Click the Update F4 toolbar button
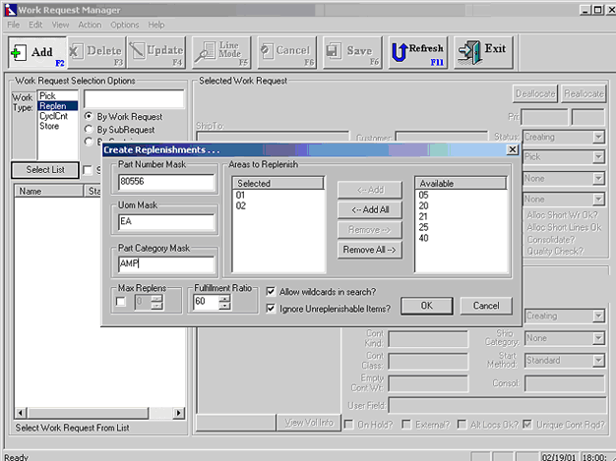Image resolution: width=616 pixels, height=461 pixels. pyautogui.click(x=156, y=52)
